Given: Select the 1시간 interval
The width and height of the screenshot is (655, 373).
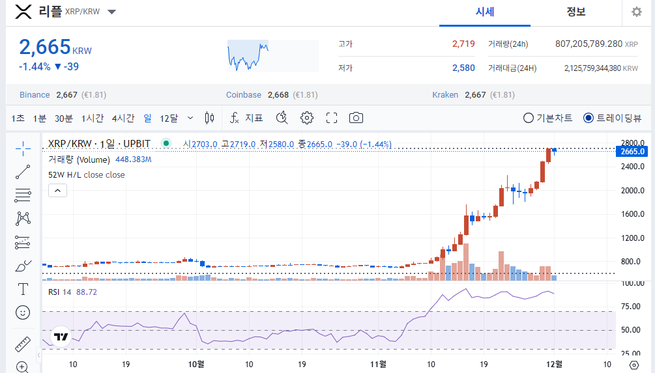Looking at the screenshot, I should (93, 118).
